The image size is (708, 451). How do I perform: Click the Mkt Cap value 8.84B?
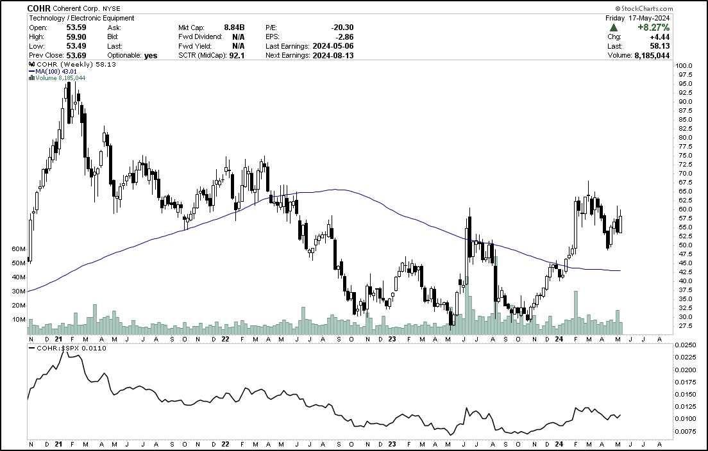pos(234,28)
